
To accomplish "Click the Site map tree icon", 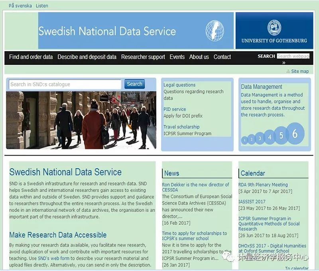I will pos(288,72).
